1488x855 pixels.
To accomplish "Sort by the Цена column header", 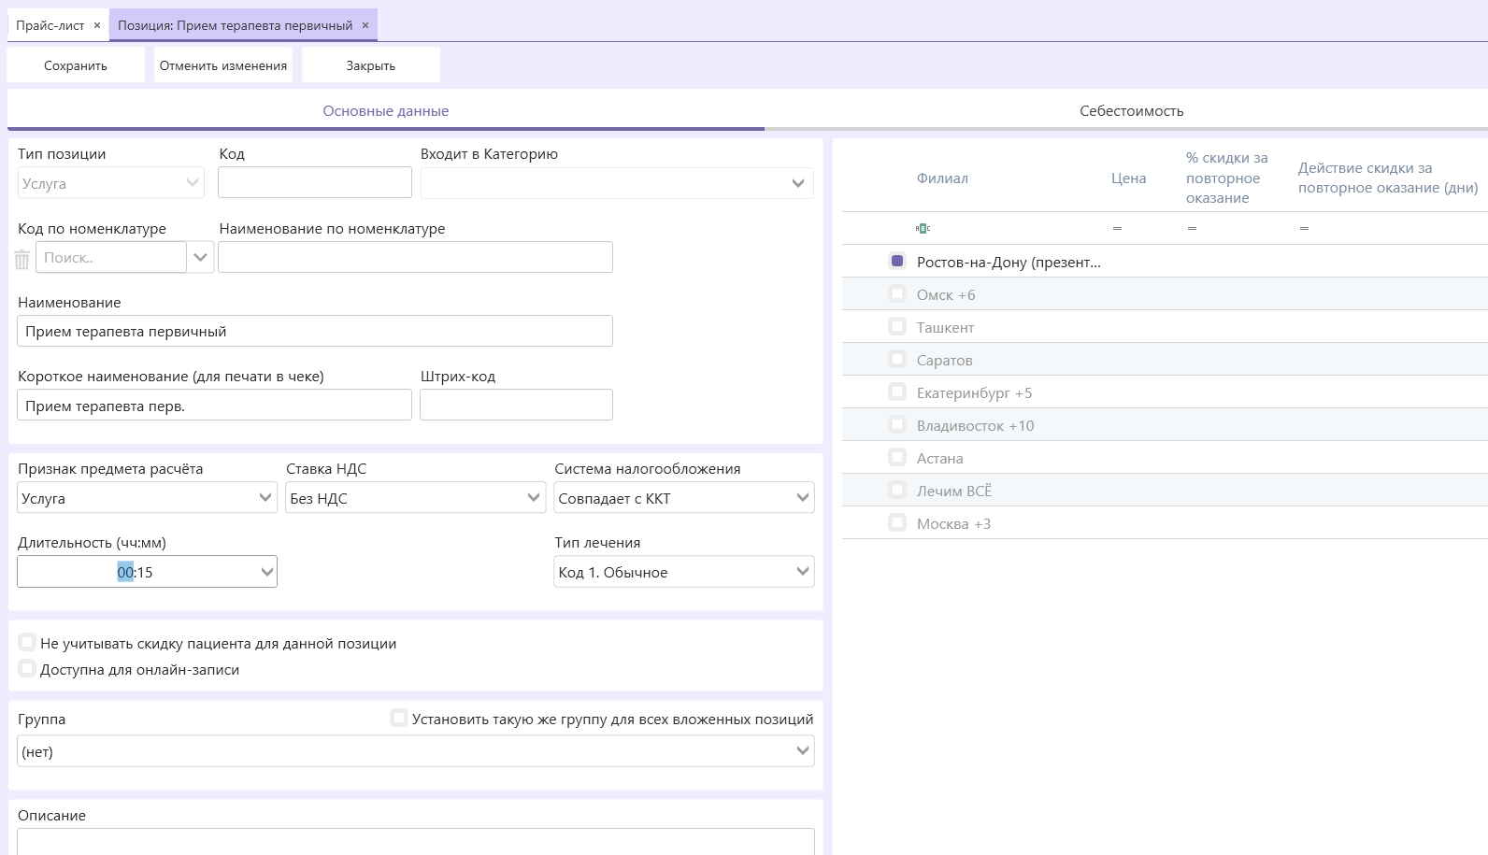I will click(1128, 178).
